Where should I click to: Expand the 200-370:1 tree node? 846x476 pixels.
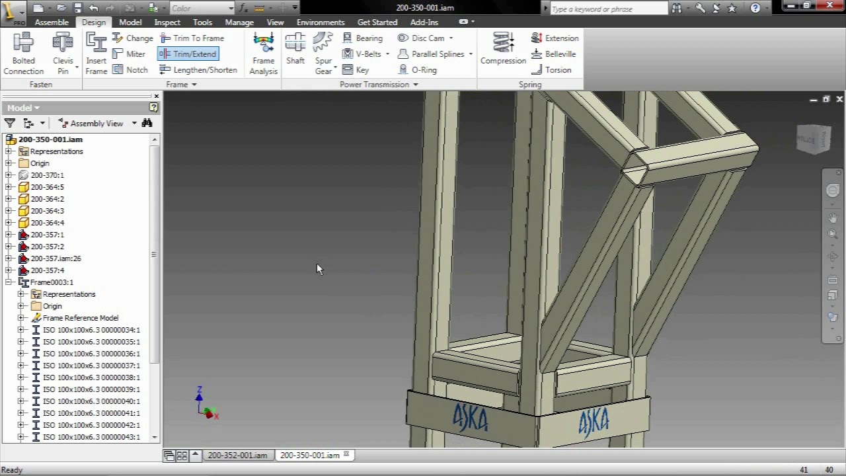tap(9, 175)
